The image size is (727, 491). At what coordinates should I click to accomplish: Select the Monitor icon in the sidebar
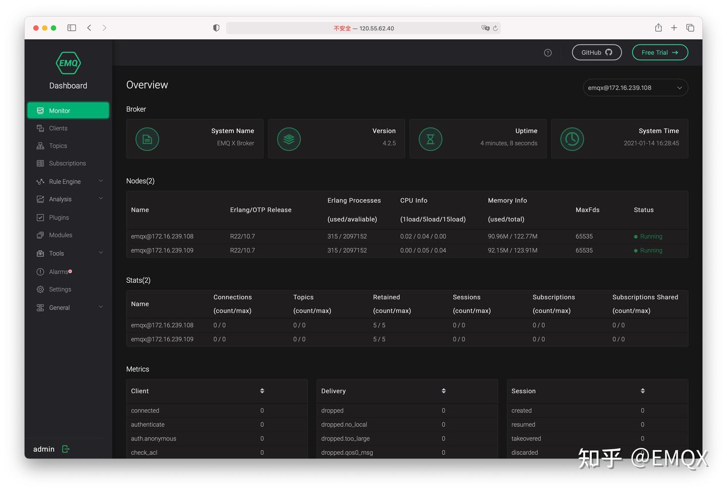pyautogui.click(x=41, y=110)
